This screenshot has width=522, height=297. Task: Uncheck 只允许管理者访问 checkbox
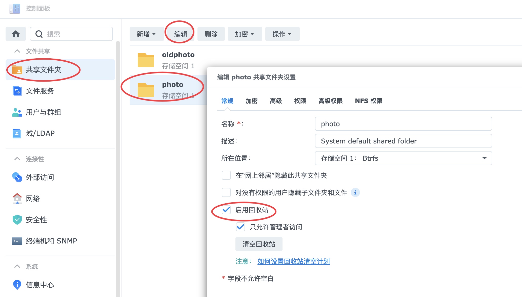tap(240, 227)
